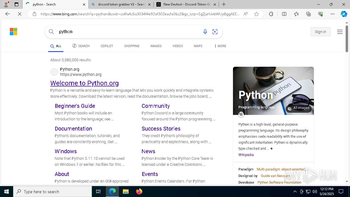350x197 pixels.
Task: Click Sign in button
Action: click(x=320, y=32)
